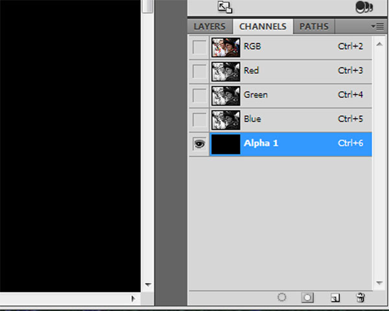The width and height of the screenshot is (389, 311).
Task: Load channel as selection icon
Action: (281, 297)
